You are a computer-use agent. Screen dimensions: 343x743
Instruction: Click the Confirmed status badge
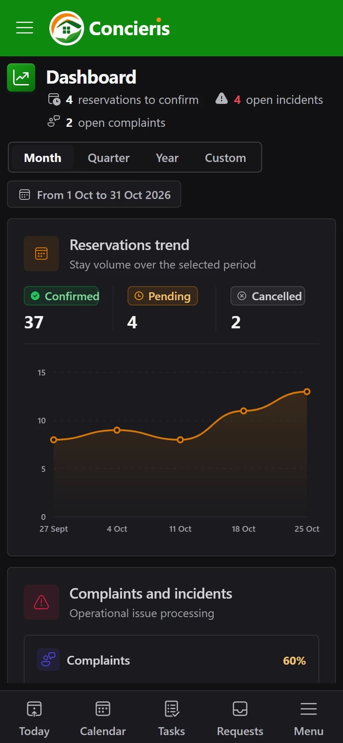pos(61,296)
